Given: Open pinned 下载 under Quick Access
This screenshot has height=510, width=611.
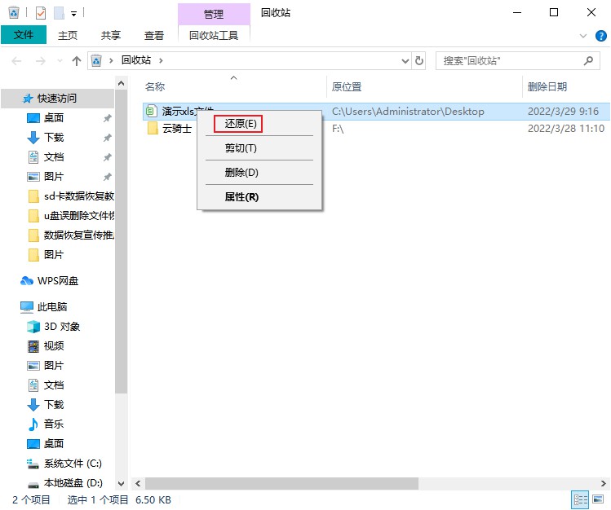Looking at the screenshot, I should click(x=53, y=138).
